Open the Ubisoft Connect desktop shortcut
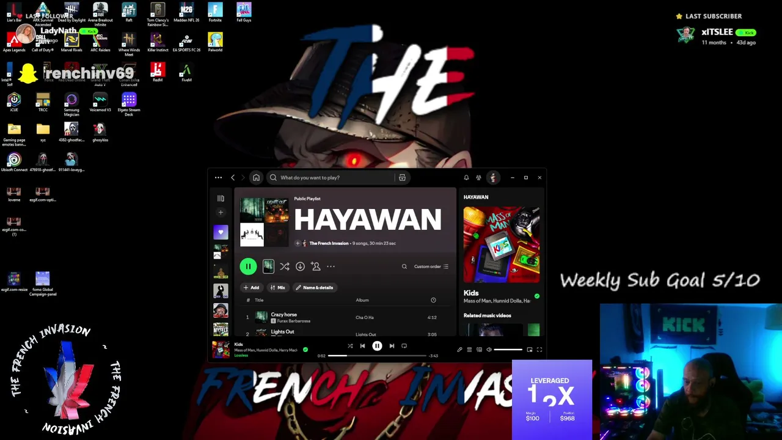 14,163
